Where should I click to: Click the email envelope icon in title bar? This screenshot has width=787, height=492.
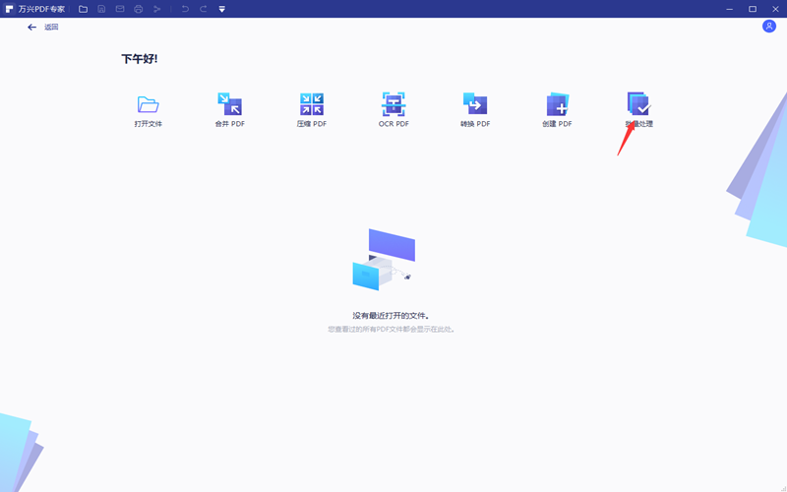[x=120, y=9]
